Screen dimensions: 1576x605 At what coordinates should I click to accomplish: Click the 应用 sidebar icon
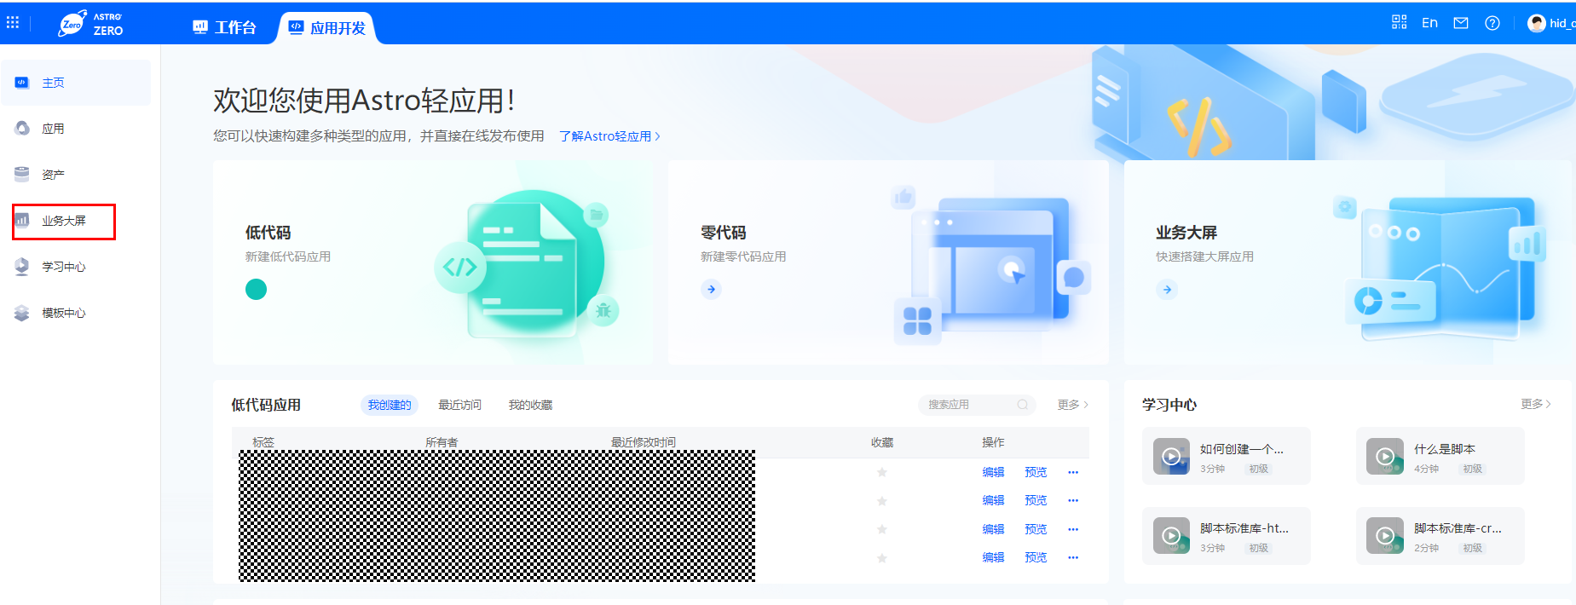click(22, 129)
